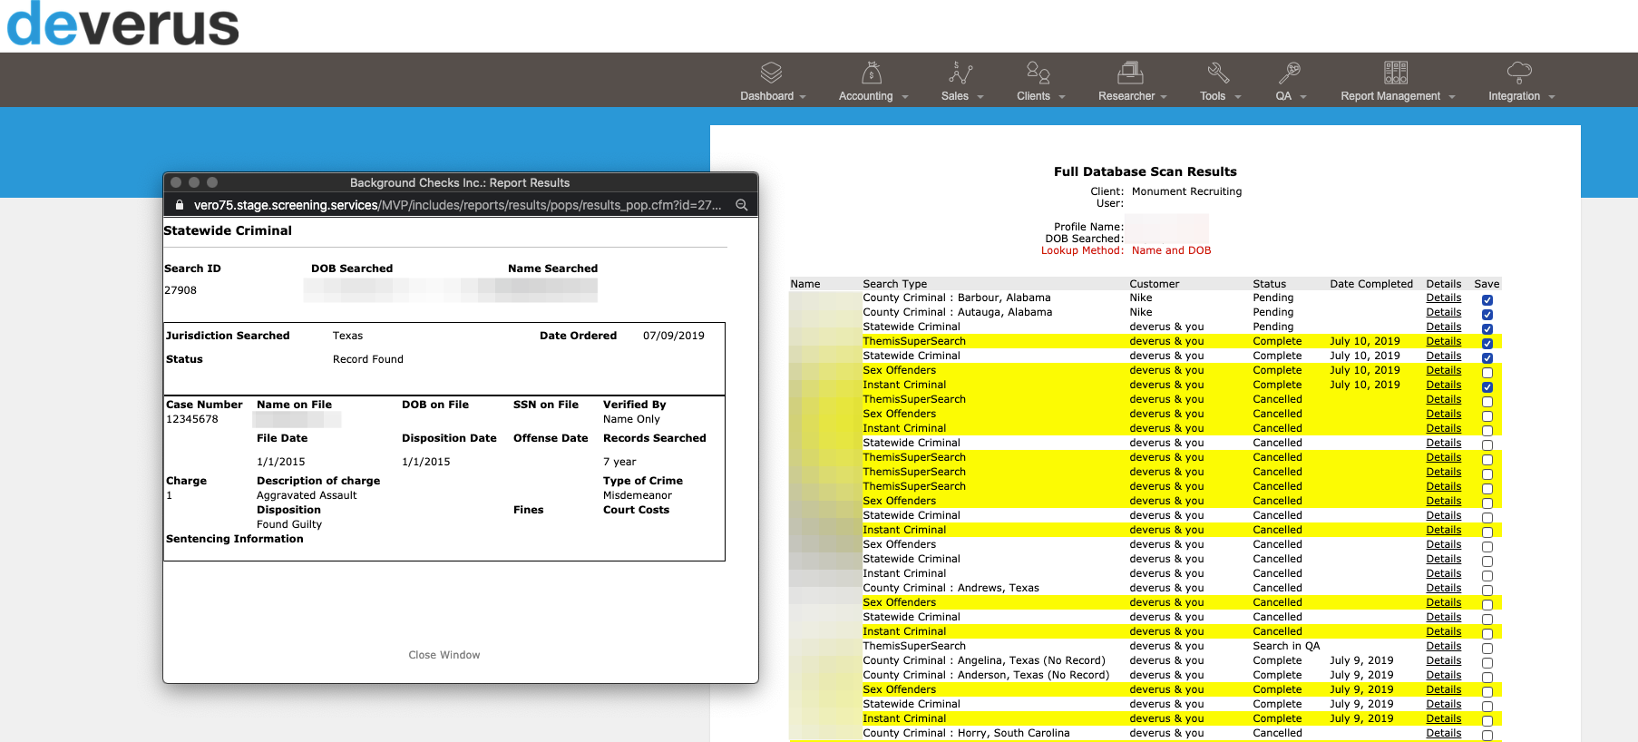Open the Researcher icon
Viewport: 1638px width, 742px height.
1130,73
